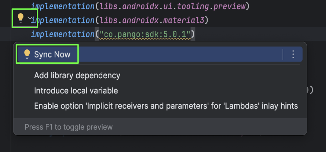Expand the chevron beside the gutter lightbulb
Viewport: 326px width, 152px height.
30,18
